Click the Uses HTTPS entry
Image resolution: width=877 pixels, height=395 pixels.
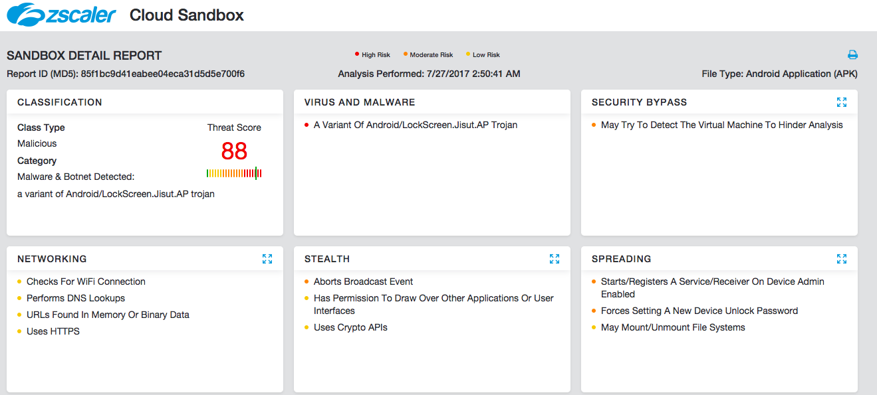(x=53, y=331)
